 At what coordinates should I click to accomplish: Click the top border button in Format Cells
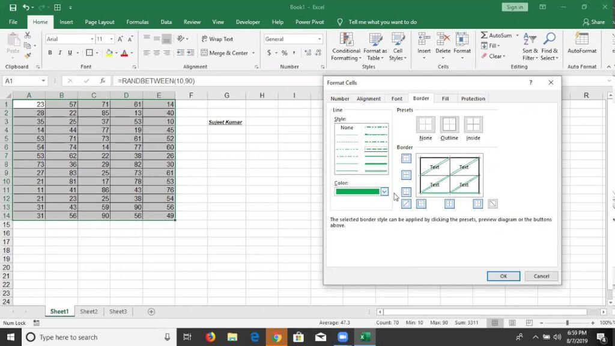click(x=407, y=158)
